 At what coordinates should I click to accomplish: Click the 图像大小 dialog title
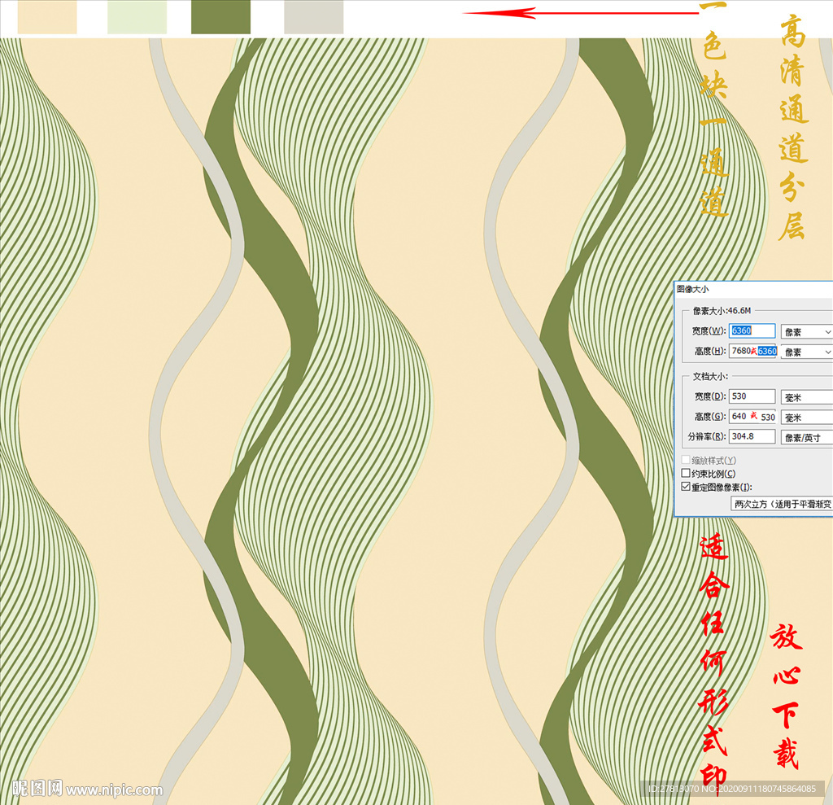tap(693, 289)
